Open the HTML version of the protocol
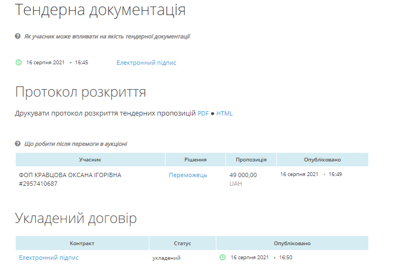Screen dimensions: 410x270 (224, 113)
